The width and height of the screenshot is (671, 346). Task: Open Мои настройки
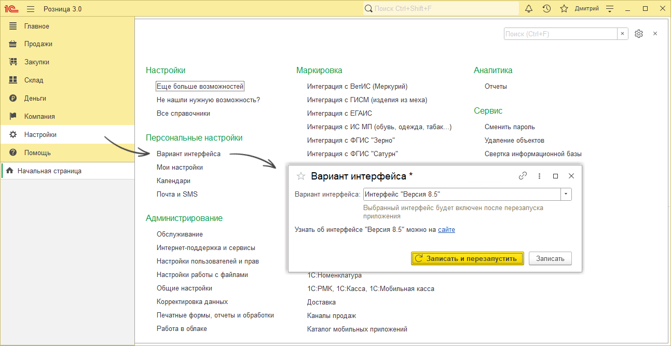click(180, 168)
